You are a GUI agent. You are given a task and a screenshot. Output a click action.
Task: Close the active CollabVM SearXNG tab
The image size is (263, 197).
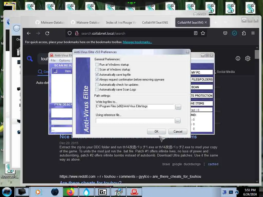click(206, 22)
